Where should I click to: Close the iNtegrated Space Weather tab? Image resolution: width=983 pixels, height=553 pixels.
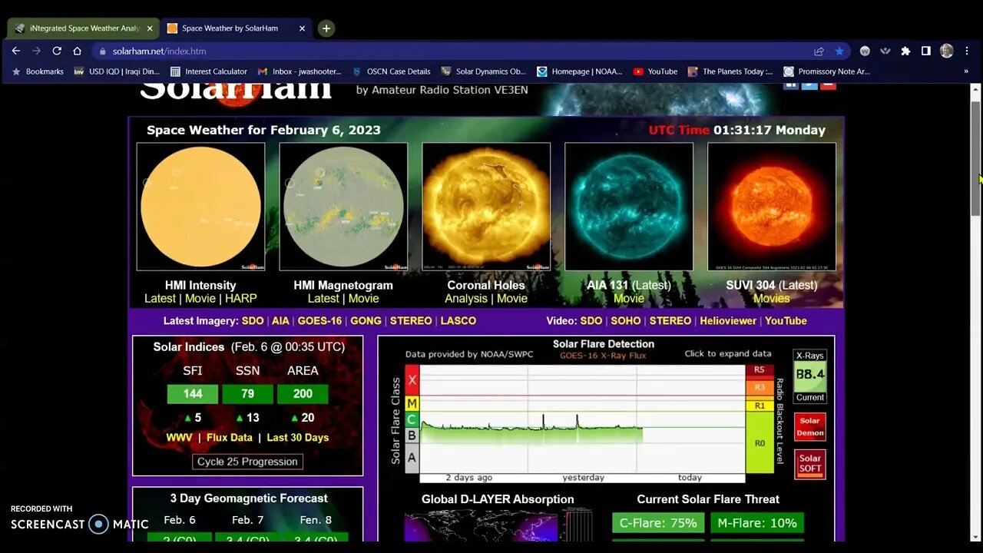(x=150, y=28)
